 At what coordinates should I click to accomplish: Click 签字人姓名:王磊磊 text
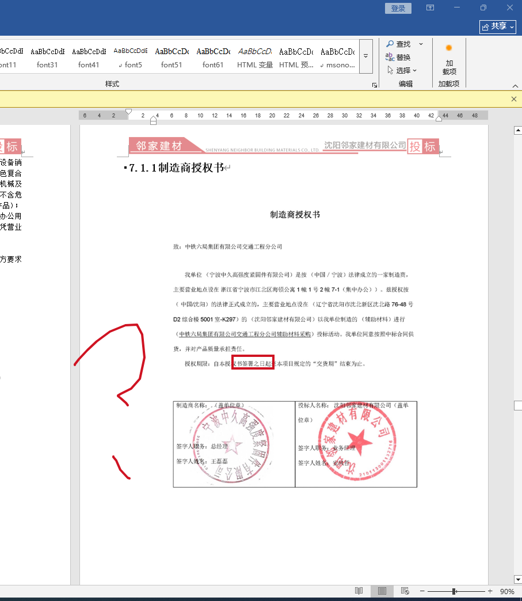point(202,461)
